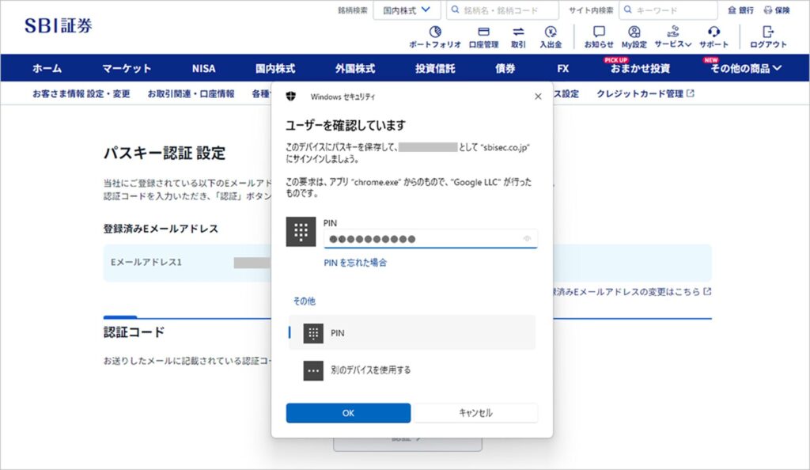Select the PIN sign-in option

coord(411,333)
